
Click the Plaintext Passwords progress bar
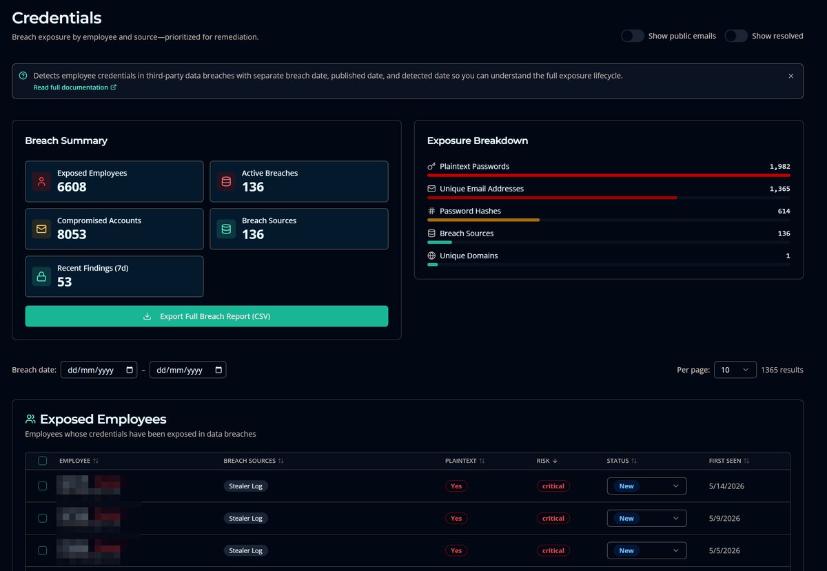pos(609,176)
